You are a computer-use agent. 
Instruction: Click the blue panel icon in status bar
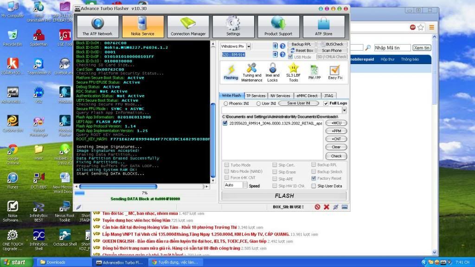(x=345, y=207)
